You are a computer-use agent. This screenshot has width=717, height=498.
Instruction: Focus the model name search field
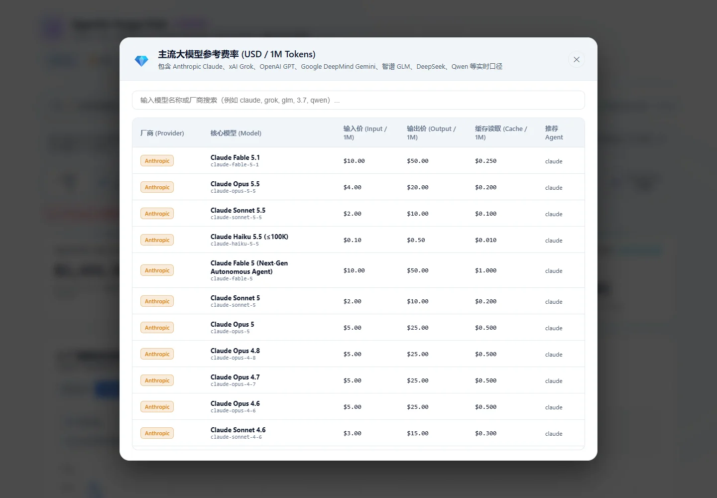pos(358,100)
